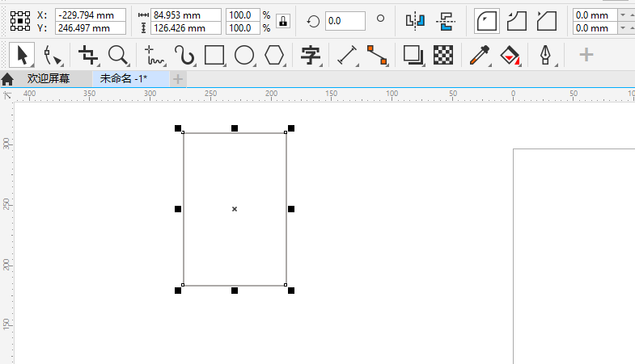Pick the Polygon tool
The height and width of the screenshot is (364, 635).
[275, 55]
